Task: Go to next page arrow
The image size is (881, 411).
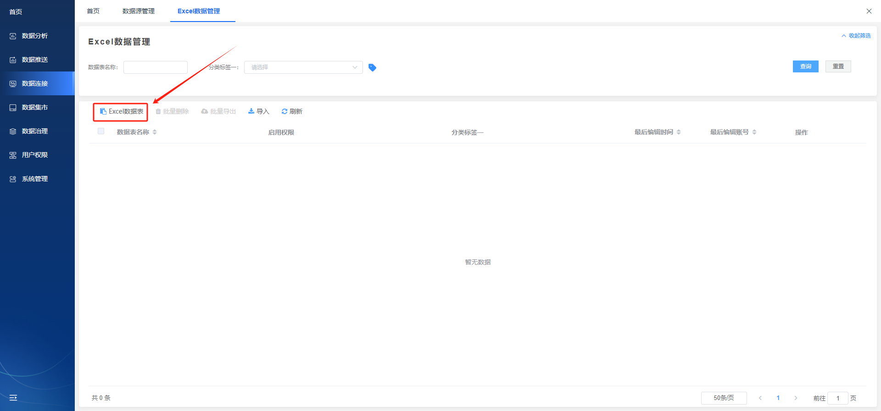Action: [x=796, y=398]
